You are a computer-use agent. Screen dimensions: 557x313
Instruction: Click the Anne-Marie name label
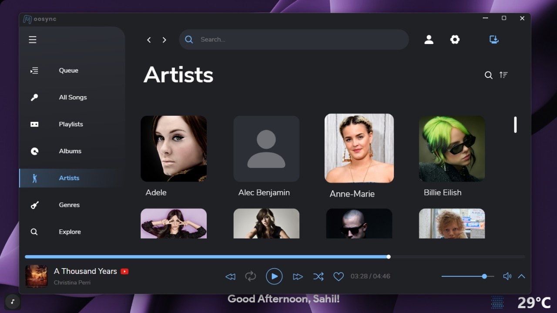352,194
